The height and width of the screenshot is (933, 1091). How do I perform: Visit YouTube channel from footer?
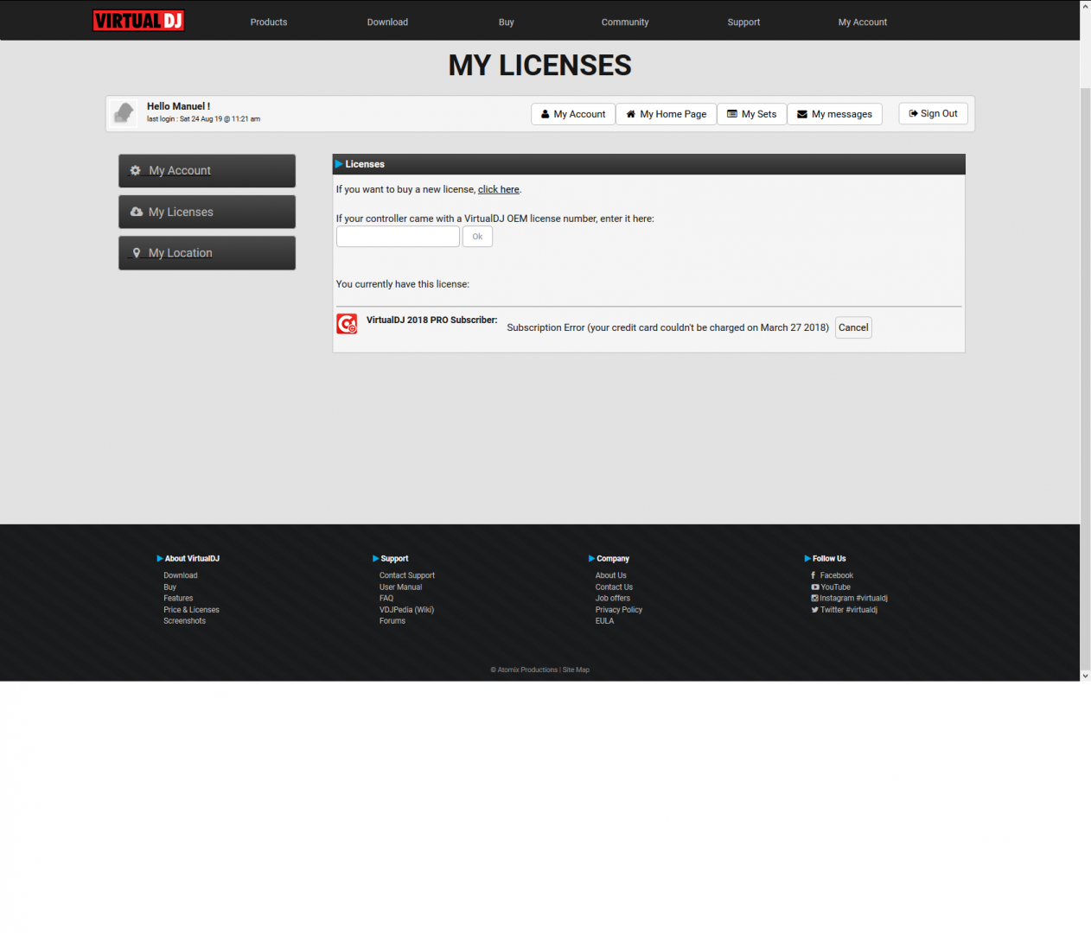[x=831, y=587]
